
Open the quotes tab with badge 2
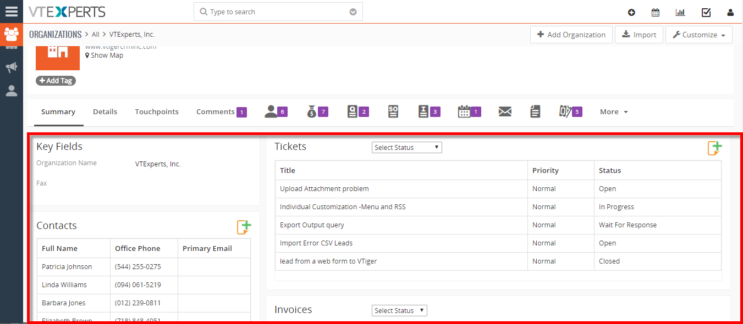click(x=357, y=111)
